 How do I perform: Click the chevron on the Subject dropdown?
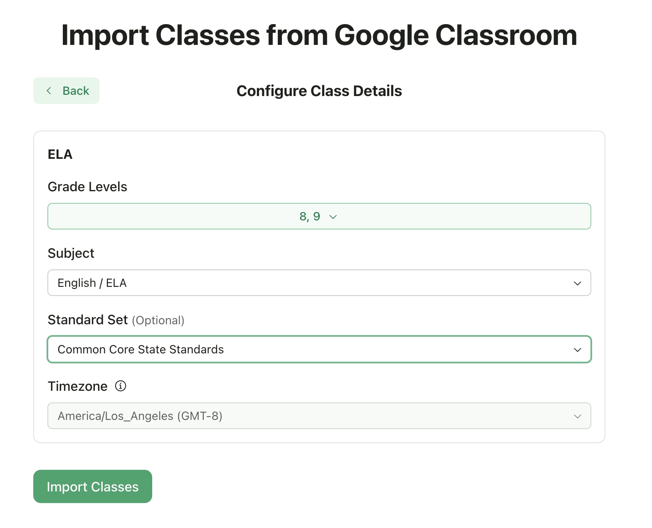coord(578,283)
